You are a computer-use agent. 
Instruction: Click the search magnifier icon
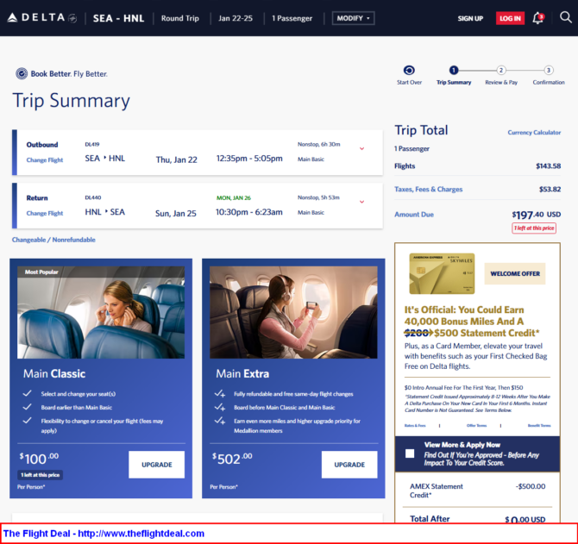point(565,18)
